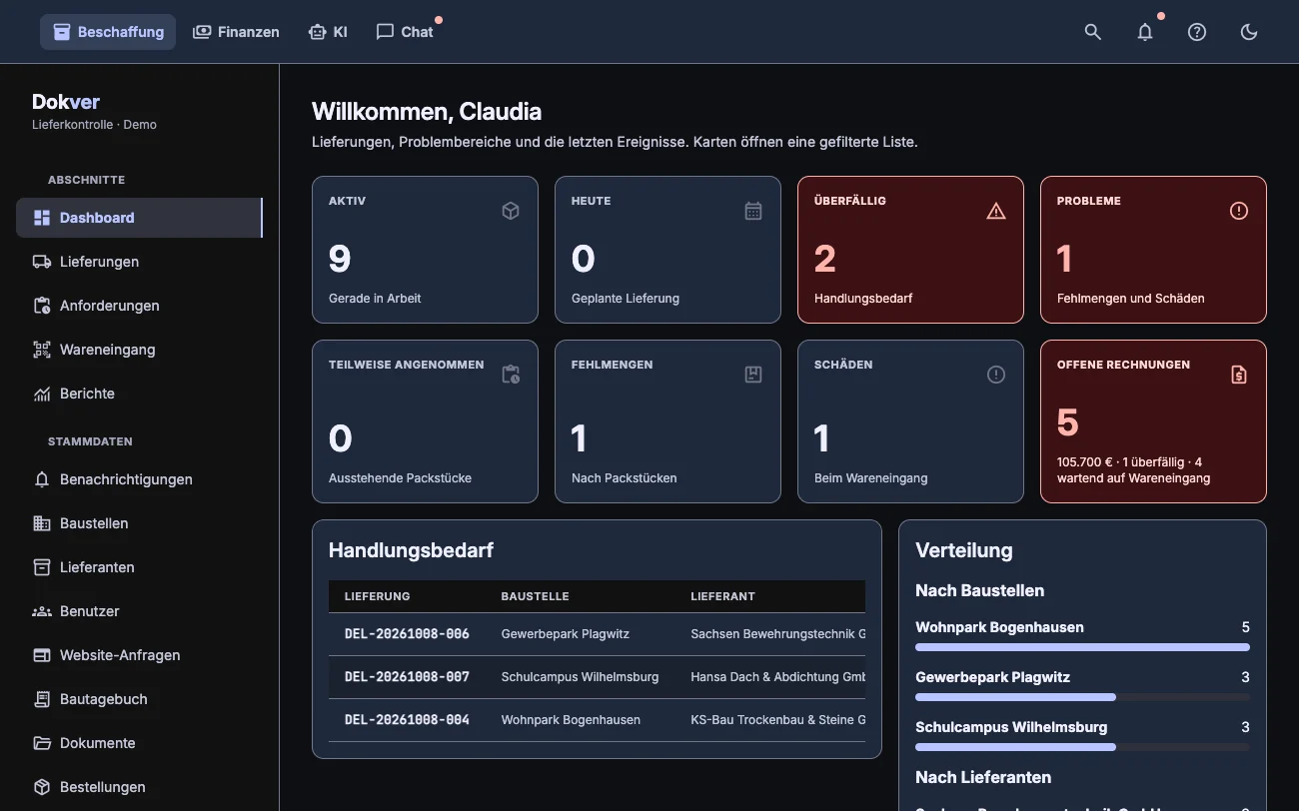
Task: Click the Lieferung column header
Action: (378, 596)
